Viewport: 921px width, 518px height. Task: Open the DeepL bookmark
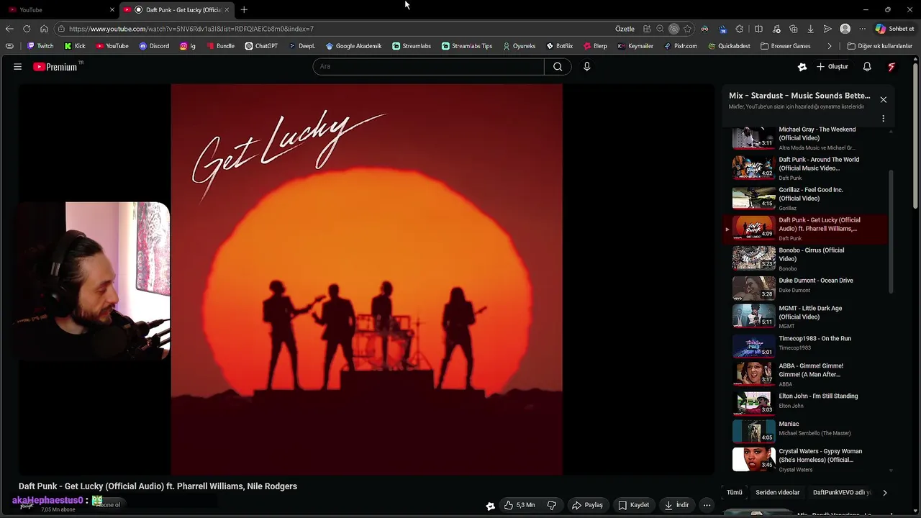[x=302, y=46]
